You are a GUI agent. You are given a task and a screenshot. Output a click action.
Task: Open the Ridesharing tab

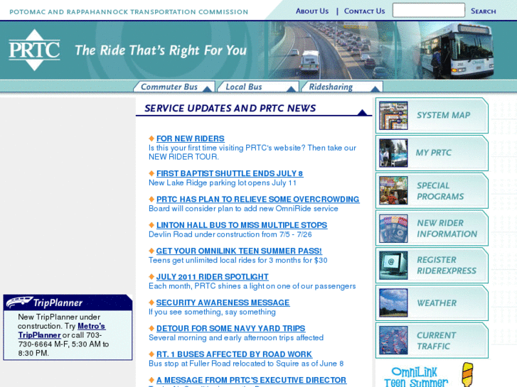point(342,87)
